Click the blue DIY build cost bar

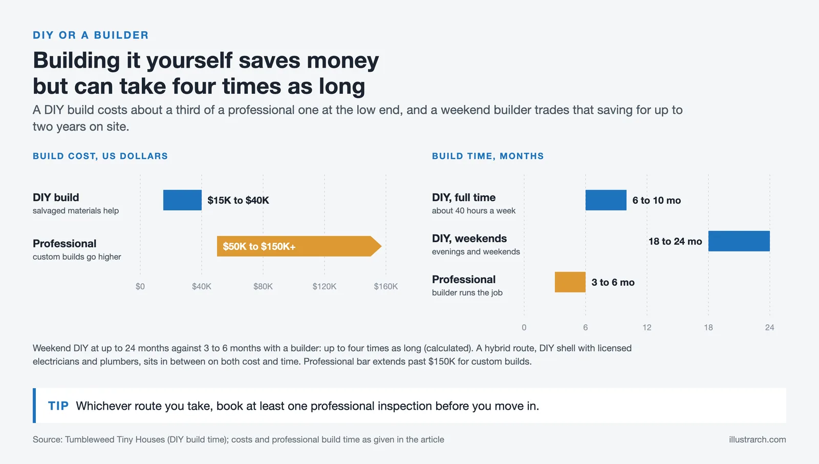pyautogui.click(x=182, y=200)
